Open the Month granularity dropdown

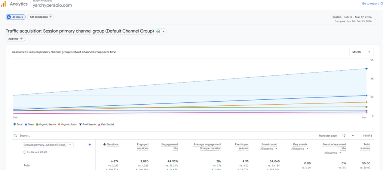point(361,52)
